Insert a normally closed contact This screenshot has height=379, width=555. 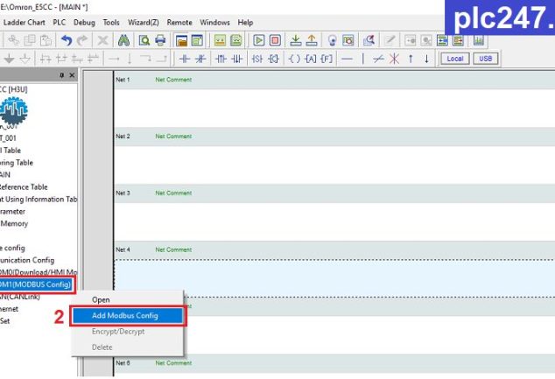click(x=200, y=59)
